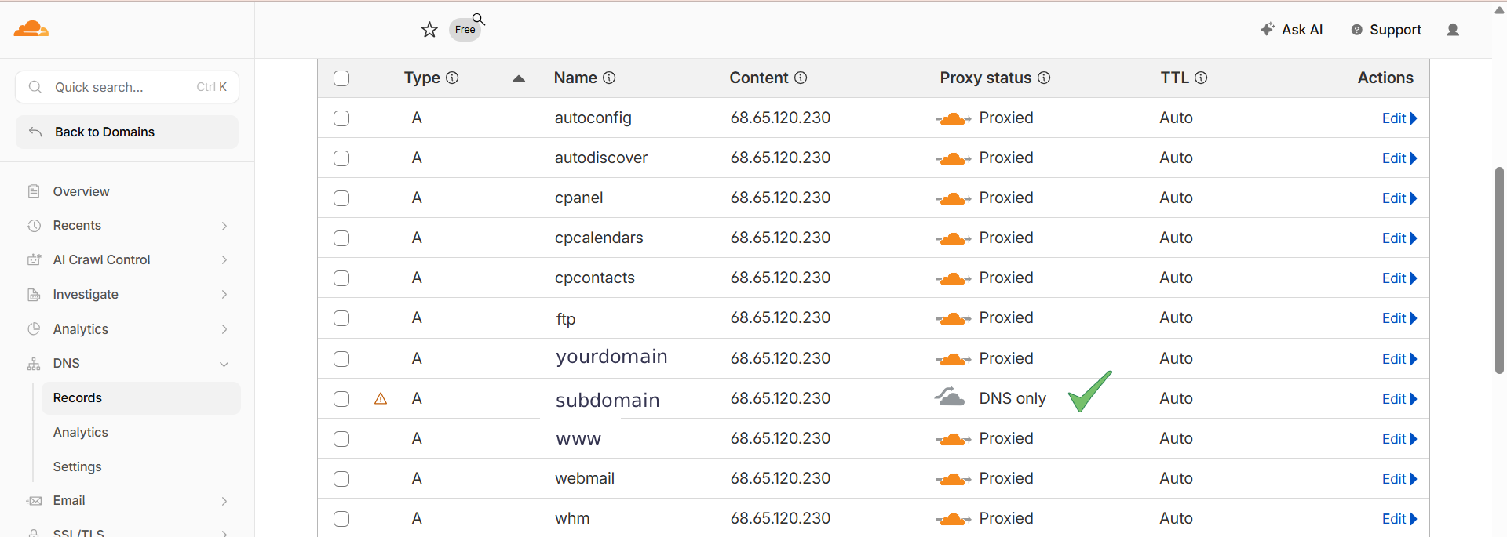The image size is (1507, 537).
Task: Click the Cloudflare logo icon
Action: 31,29
